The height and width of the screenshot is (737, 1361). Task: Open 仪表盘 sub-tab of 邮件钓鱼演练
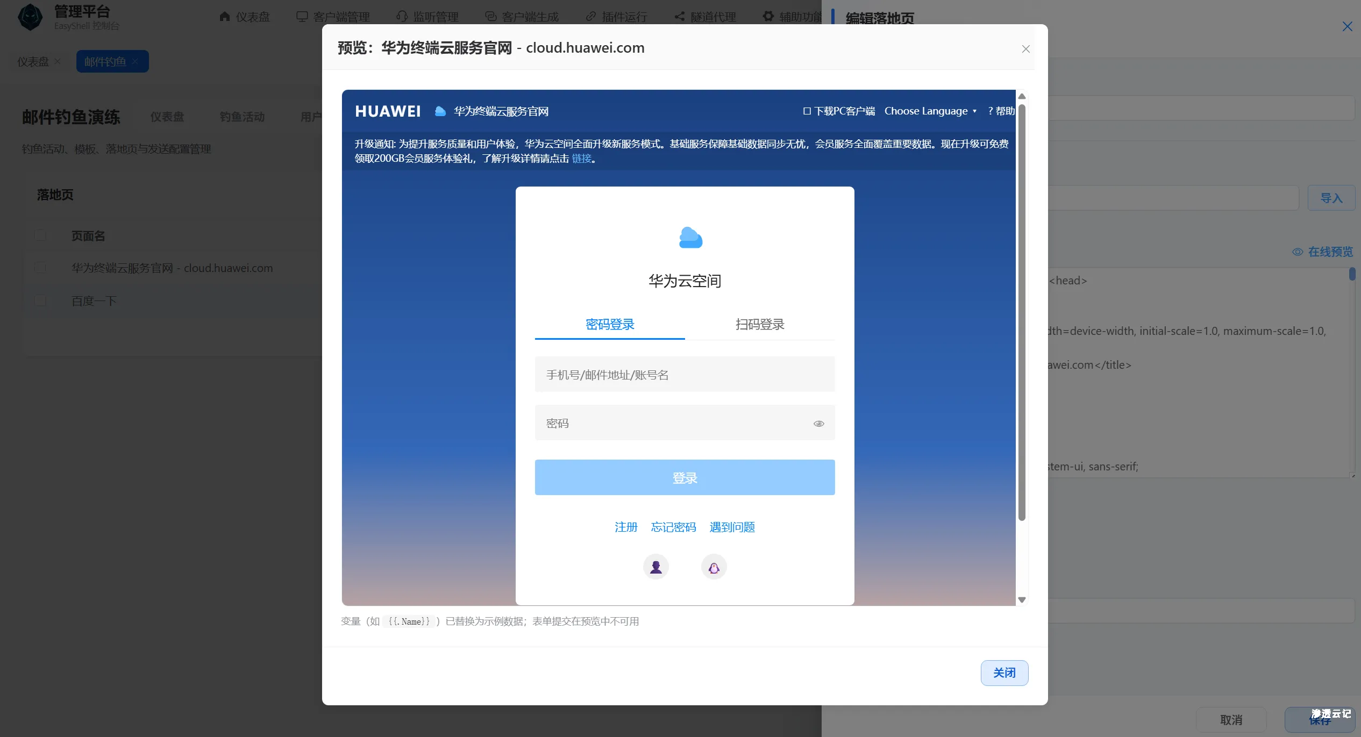pos(167,116)
